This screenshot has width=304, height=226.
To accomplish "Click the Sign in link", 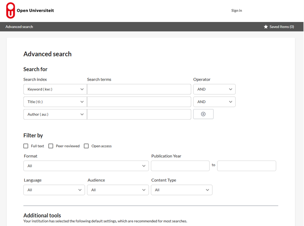I will pyautogui.click(x=236, y=11).
